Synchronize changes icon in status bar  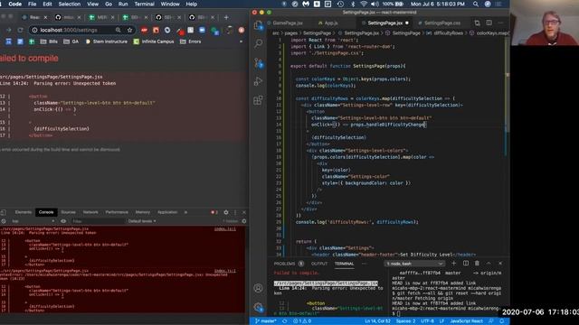click(285, 321)
